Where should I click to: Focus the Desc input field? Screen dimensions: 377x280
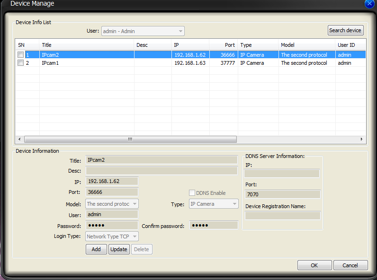point(162,171)
